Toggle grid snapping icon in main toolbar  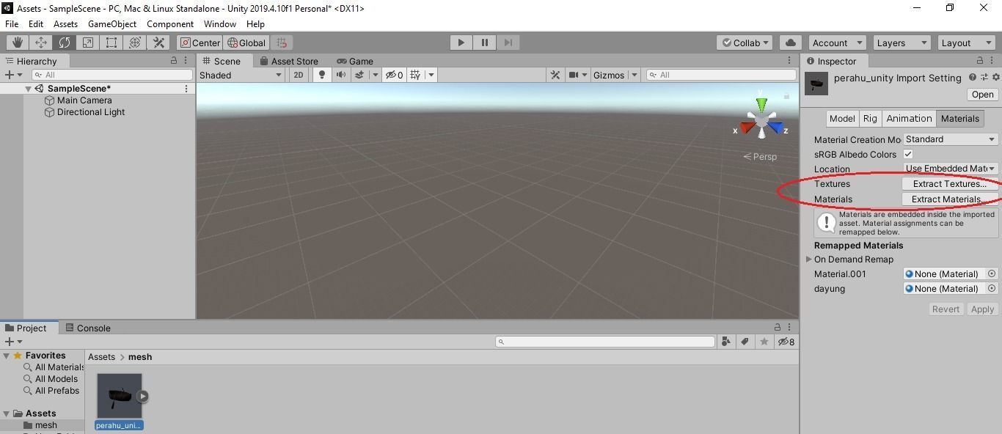[282, 43]
